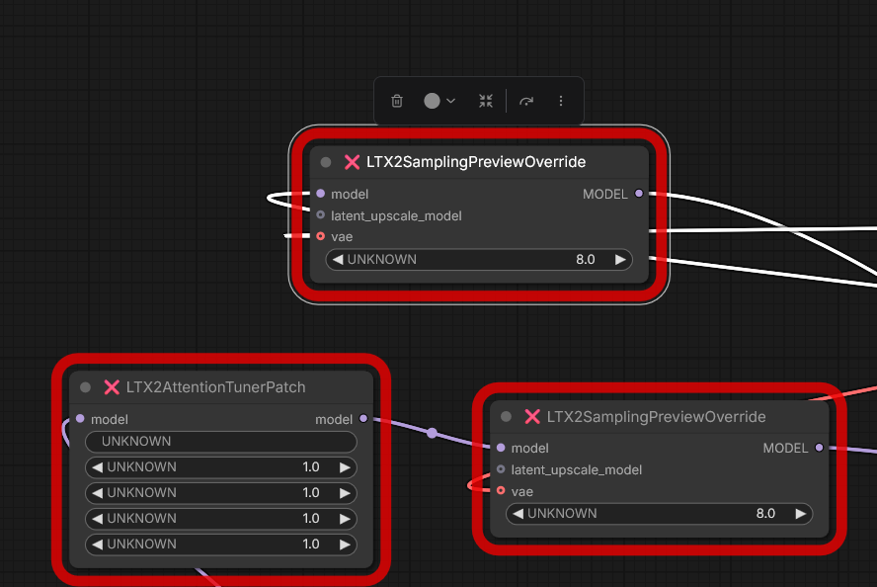877x587 pixels.
Task: Click the MODEL output port on the unselected LTX2SamplingPreviewOverride node
Action: [820, 448]
